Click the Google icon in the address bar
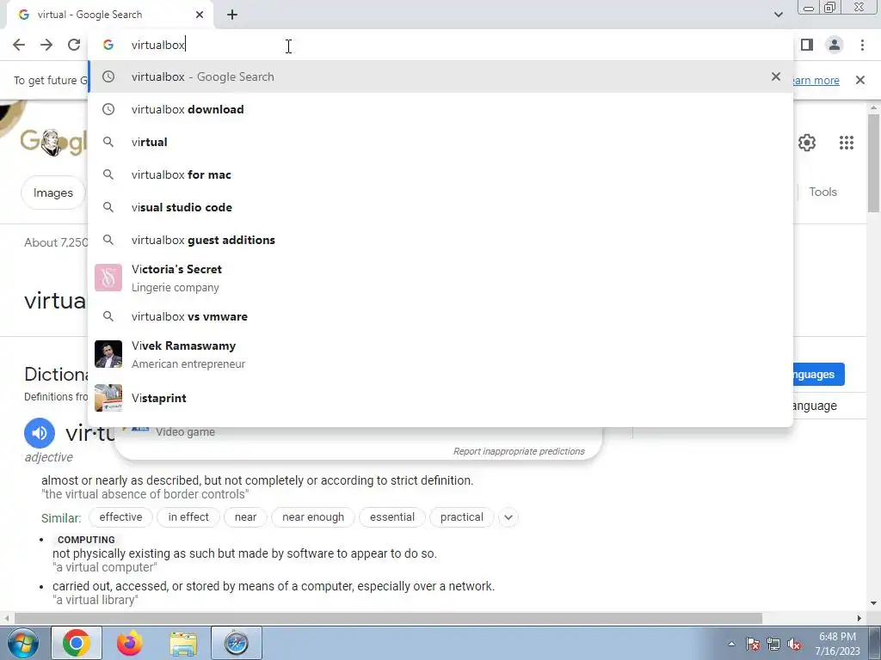881x660 pixels. (x=108, y=45)
